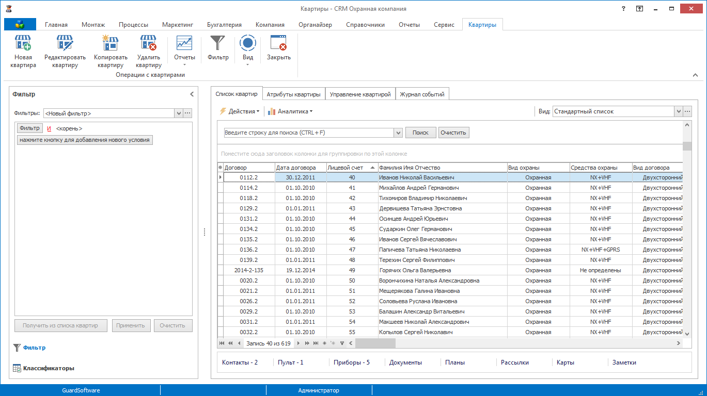Screen dimensions: 707x396
Task: Jump to last record in navigator
Action: point(316,343)
